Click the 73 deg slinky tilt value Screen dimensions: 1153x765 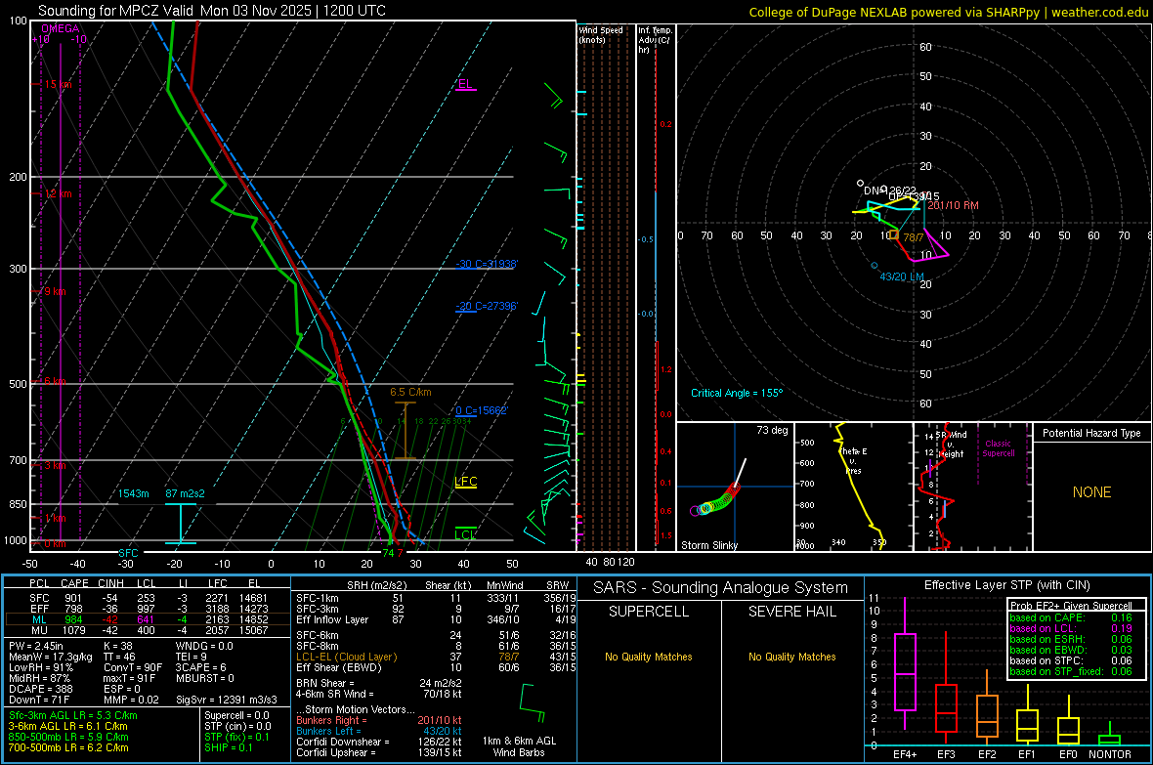tap(772, 430)
